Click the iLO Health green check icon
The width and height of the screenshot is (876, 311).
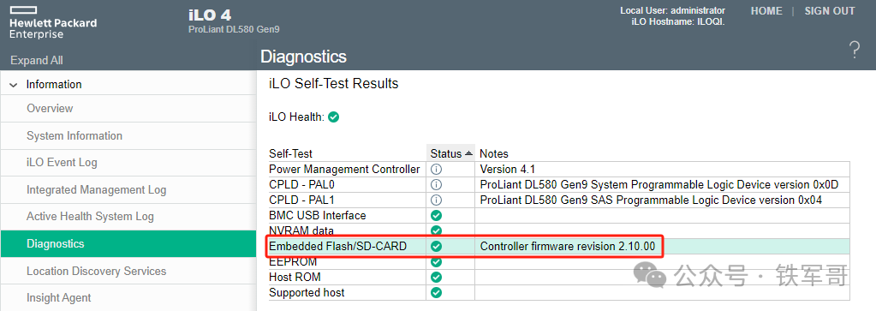point(333,117)
